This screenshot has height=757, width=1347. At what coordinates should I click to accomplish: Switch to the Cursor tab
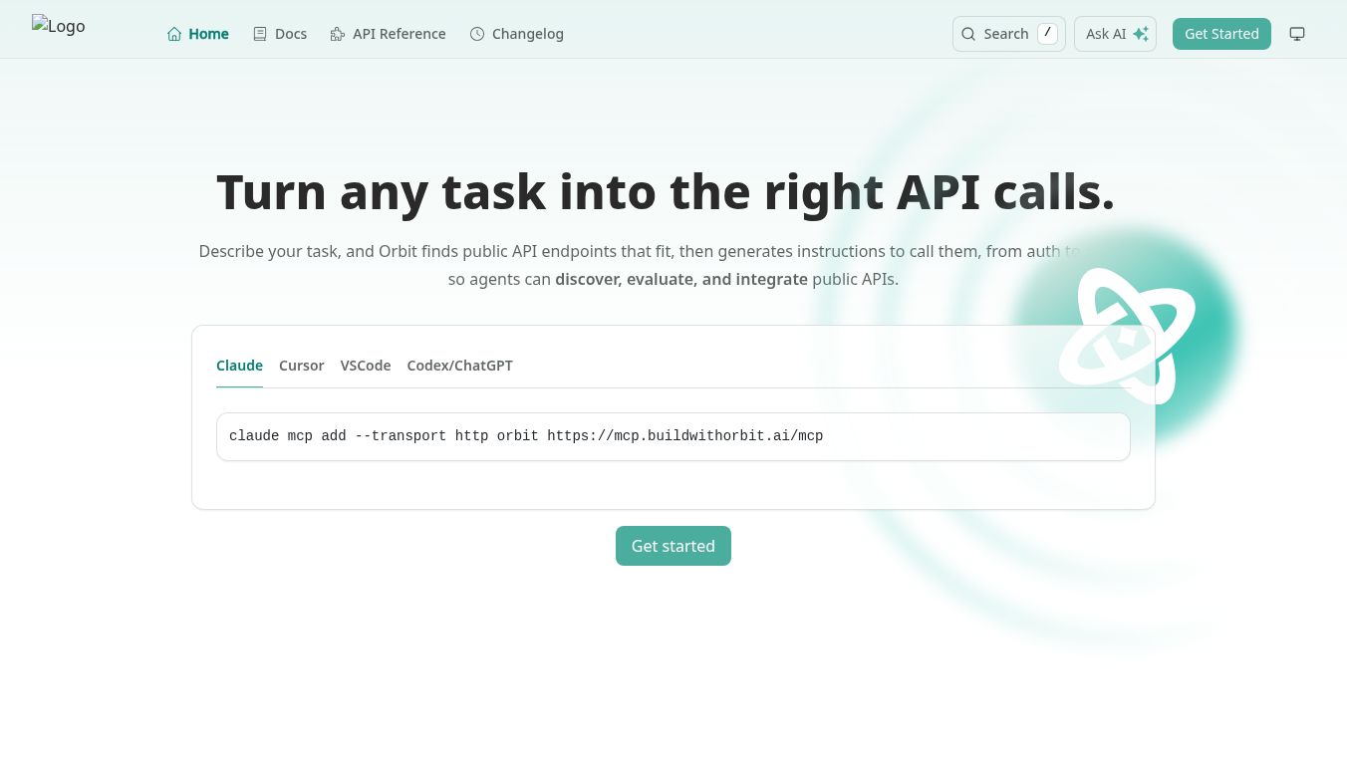pos(302,366)
